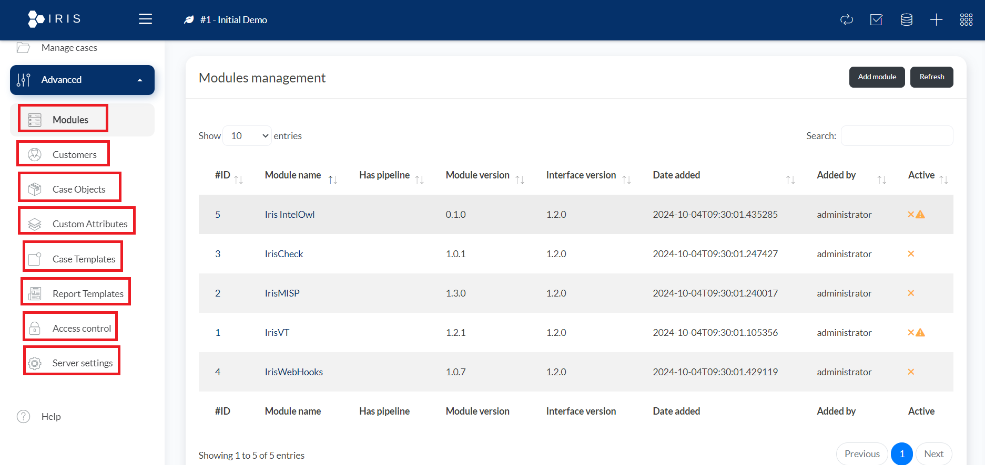Click the Refresh button

pyautogui.click(x=931, y=77)
